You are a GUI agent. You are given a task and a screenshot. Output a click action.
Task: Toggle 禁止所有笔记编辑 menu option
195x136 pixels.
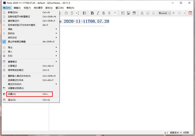point(19,41)
